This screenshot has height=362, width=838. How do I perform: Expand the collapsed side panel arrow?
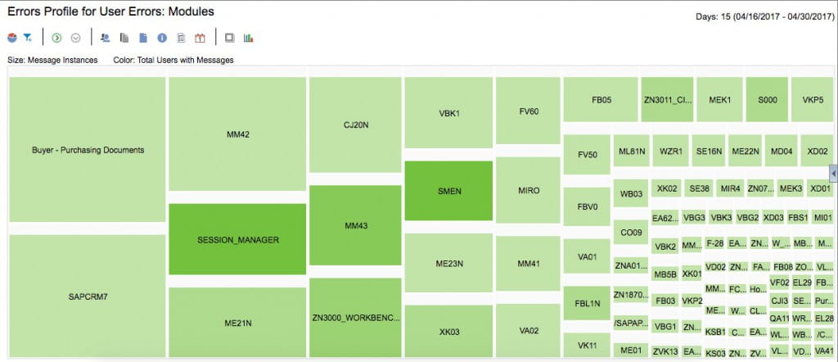point(833,173)
